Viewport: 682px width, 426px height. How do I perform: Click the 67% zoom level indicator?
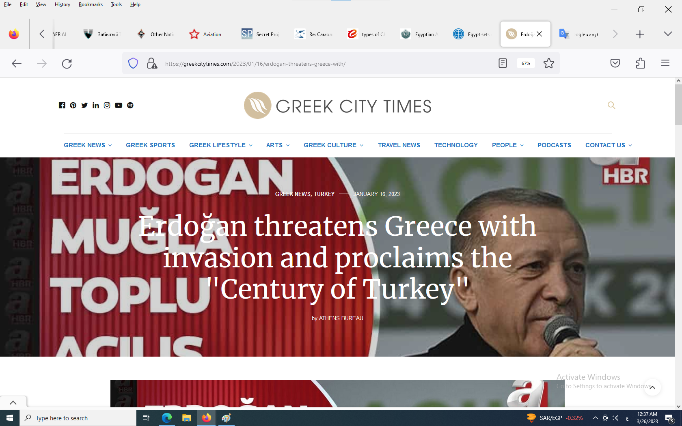pos(526,63)
